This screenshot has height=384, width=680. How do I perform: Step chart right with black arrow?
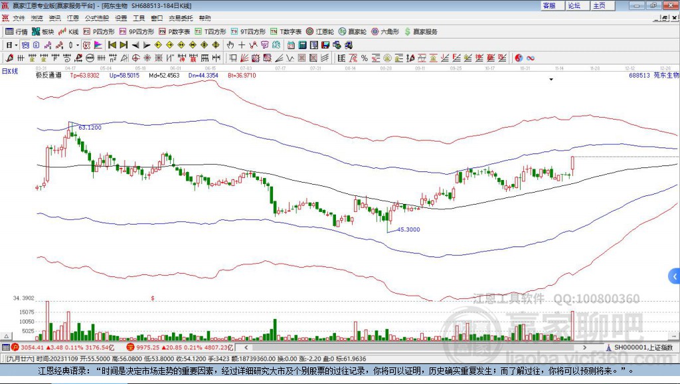(x=147, y=45)
